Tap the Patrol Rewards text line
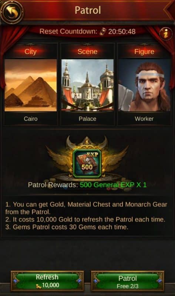The height and width of the screenshot is (296, 175). (87, 185)
